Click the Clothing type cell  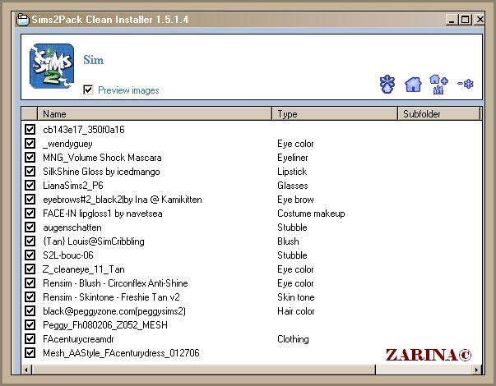[x=293, y=339]
